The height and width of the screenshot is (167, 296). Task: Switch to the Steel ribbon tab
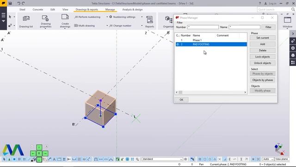[22, 9]
